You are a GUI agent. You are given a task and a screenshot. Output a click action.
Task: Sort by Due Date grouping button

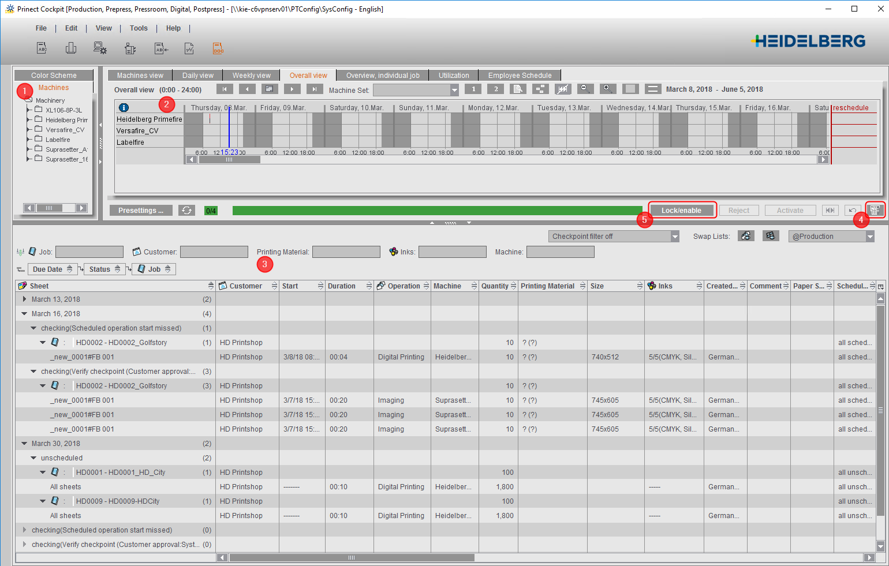tap(52, 269)
